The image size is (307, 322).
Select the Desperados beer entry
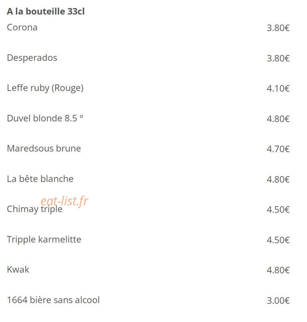pyautogui.click(x=32, y=58)
